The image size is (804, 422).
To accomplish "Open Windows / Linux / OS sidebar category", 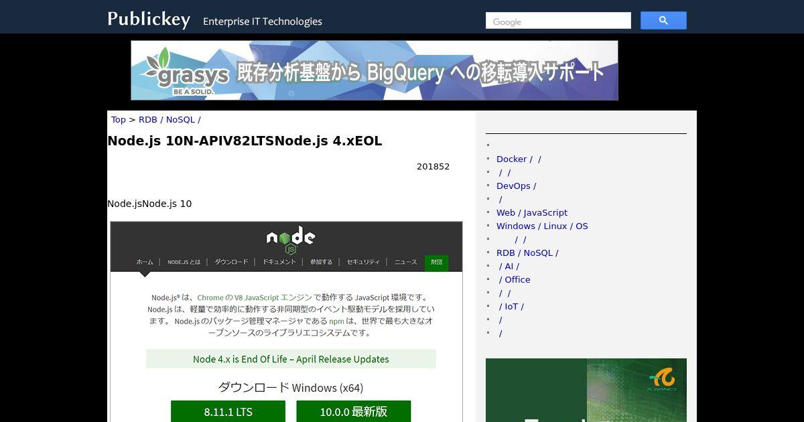I will click(x=542, y=226).
